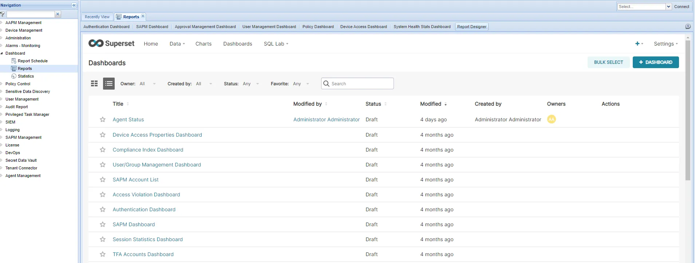The width and height of the screenshot is (695, 263).
Task: Click the help icon at right of dashboard bar
Action: tap(688, 26)
